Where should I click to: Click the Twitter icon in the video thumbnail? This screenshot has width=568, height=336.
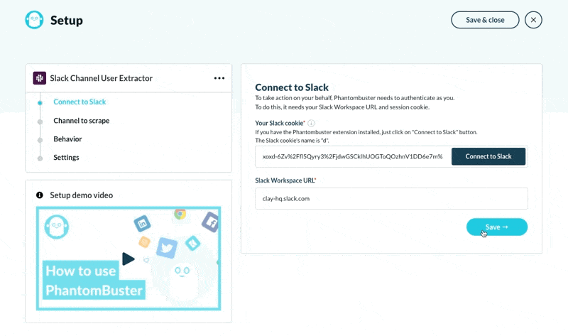coord(167,247)
